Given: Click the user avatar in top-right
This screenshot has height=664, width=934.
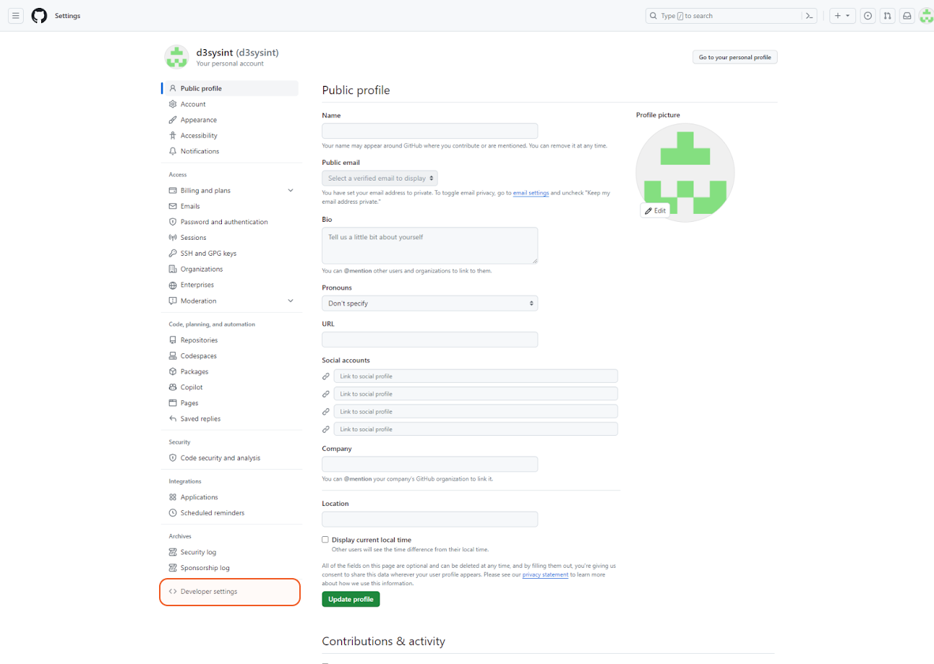Looking at the screenshot, I should (926, 16).
